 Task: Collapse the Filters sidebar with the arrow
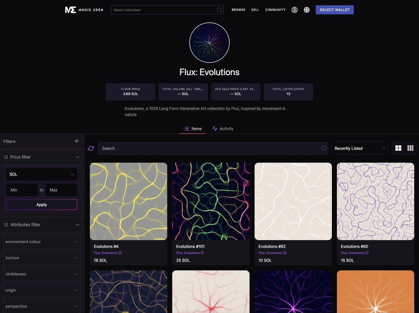(77, 141)
